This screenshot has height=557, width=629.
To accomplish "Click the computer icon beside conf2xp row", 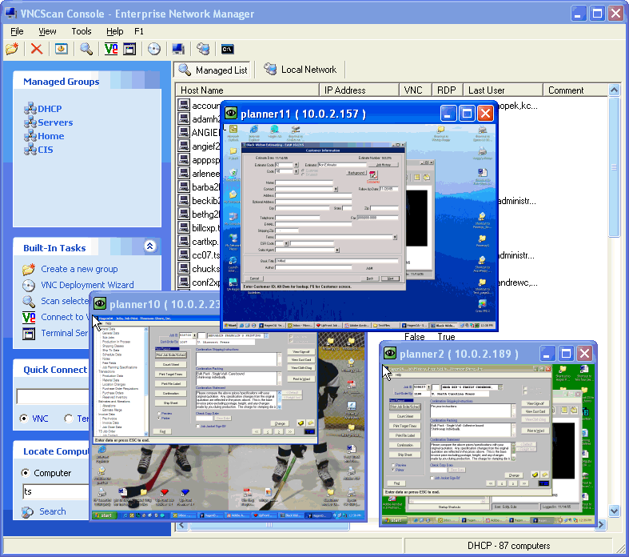I will pos(184,282).
